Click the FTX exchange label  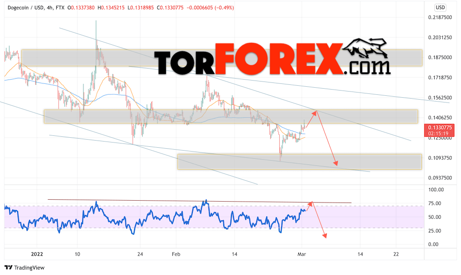[x=60, y=8]
